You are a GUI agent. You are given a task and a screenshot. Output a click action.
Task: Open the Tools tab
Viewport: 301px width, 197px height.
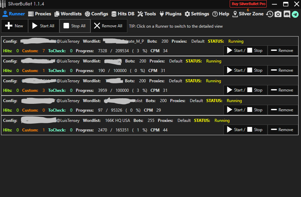pyautogui.click(x=147, y=14)
